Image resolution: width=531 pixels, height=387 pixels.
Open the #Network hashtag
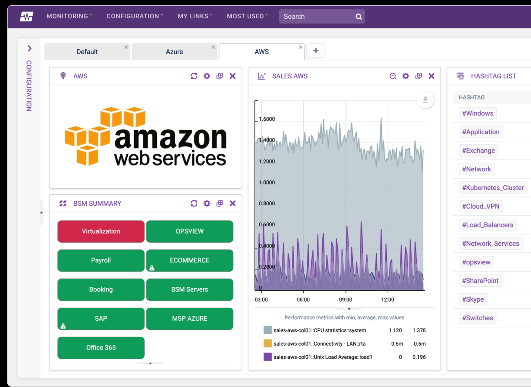click(x=477, y=169)
